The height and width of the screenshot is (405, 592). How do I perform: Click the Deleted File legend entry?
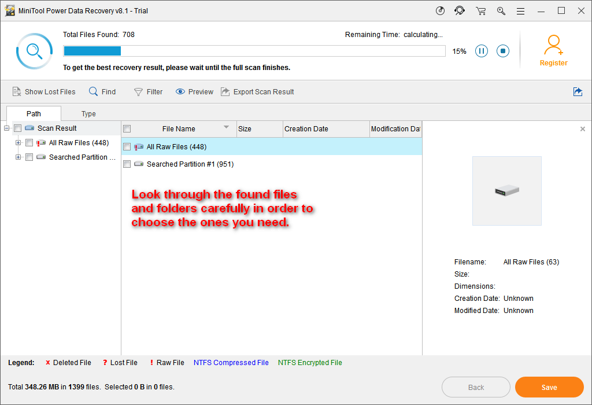click(x=68, y=363)
